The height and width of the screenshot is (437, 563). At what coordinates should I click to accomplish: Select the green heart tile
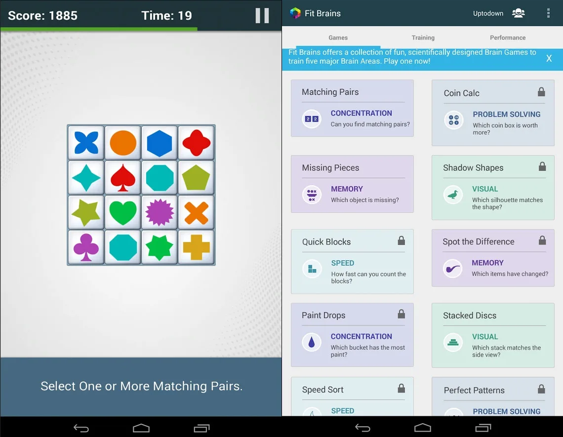pos(123,212)
